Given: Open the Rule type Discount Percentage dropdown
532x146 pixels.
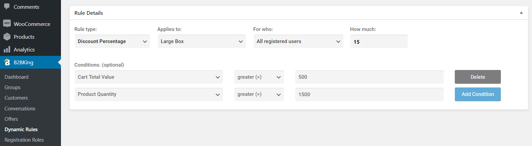Looking at the screenshot, I should 112,41.
